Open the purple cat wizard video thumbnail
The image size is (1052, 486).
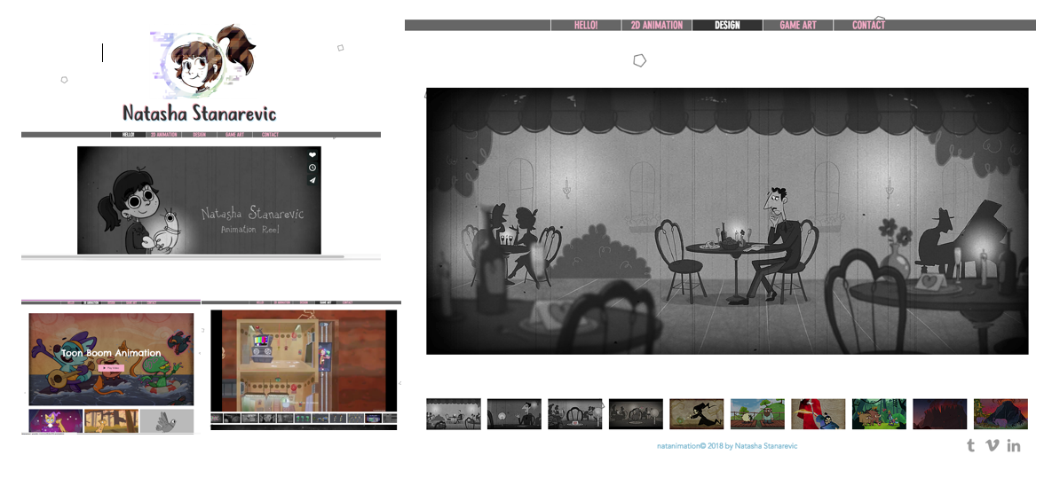coord(56,421)
